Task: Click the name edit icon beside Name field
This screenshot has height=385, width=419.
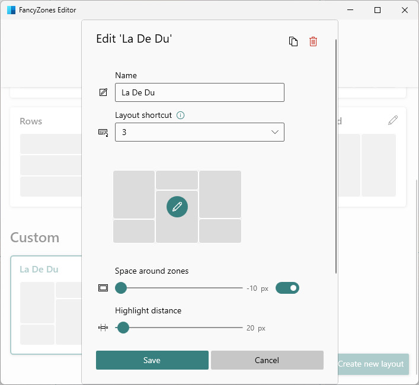Action: 103,92
